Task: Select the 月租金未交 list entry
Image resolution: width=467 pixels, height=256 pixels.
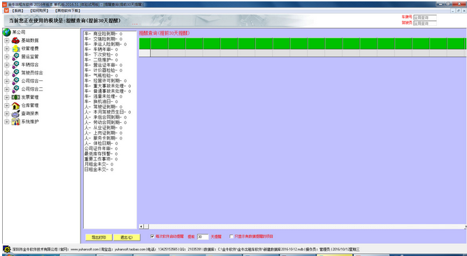Action: pos(99,164)
